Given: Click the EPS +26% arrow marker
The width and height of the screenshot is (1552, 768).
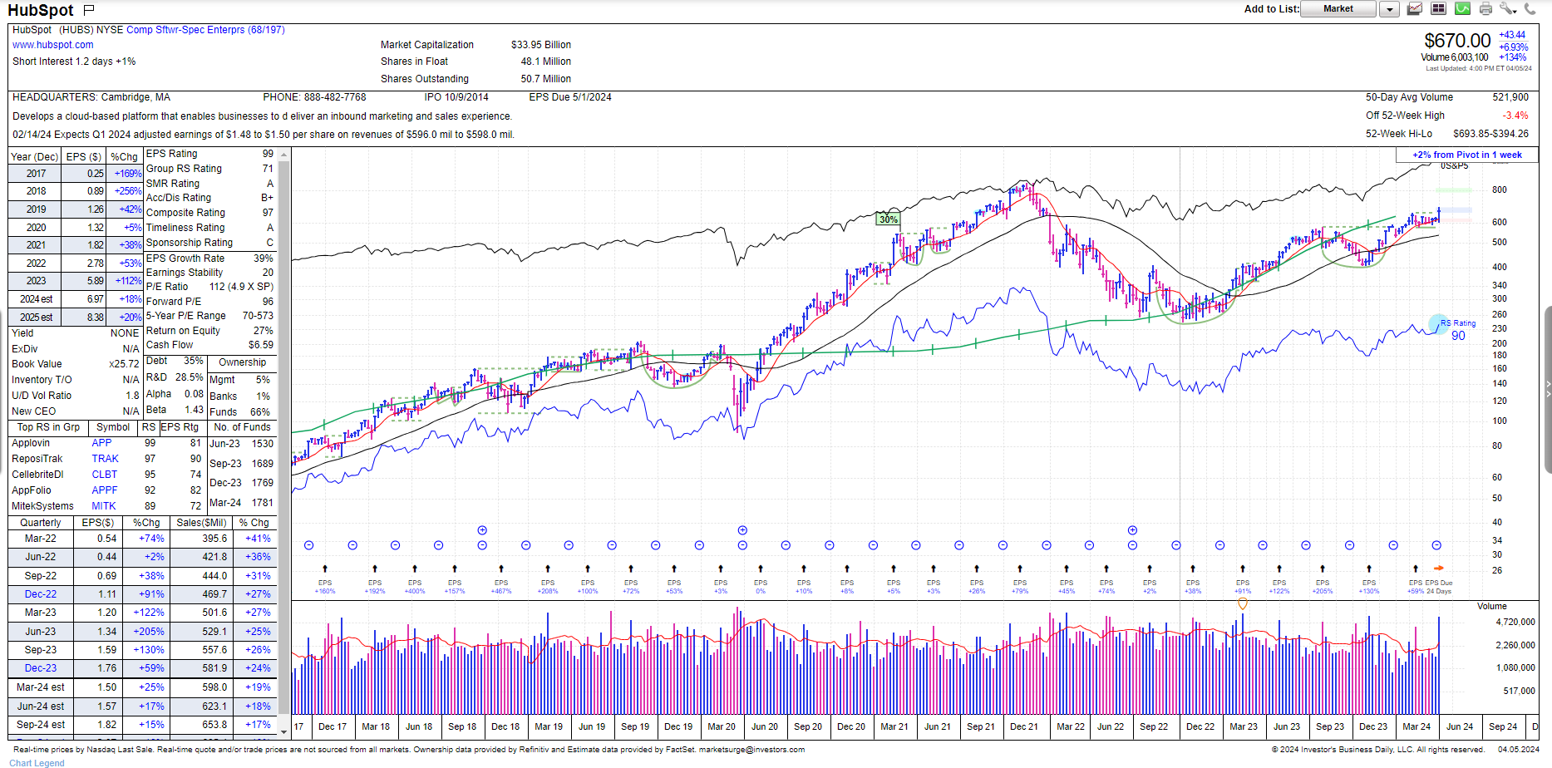Looking at the screenshot, I should click(x=977, y=569).
